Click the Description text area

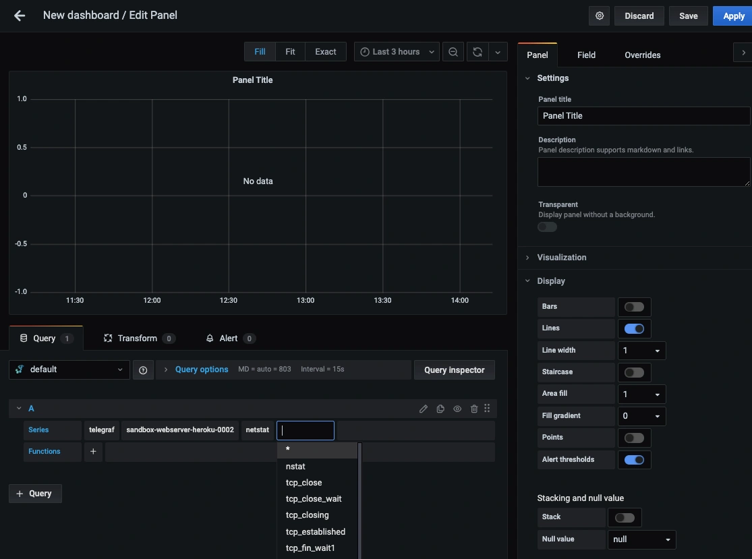(x=643, y=172)
